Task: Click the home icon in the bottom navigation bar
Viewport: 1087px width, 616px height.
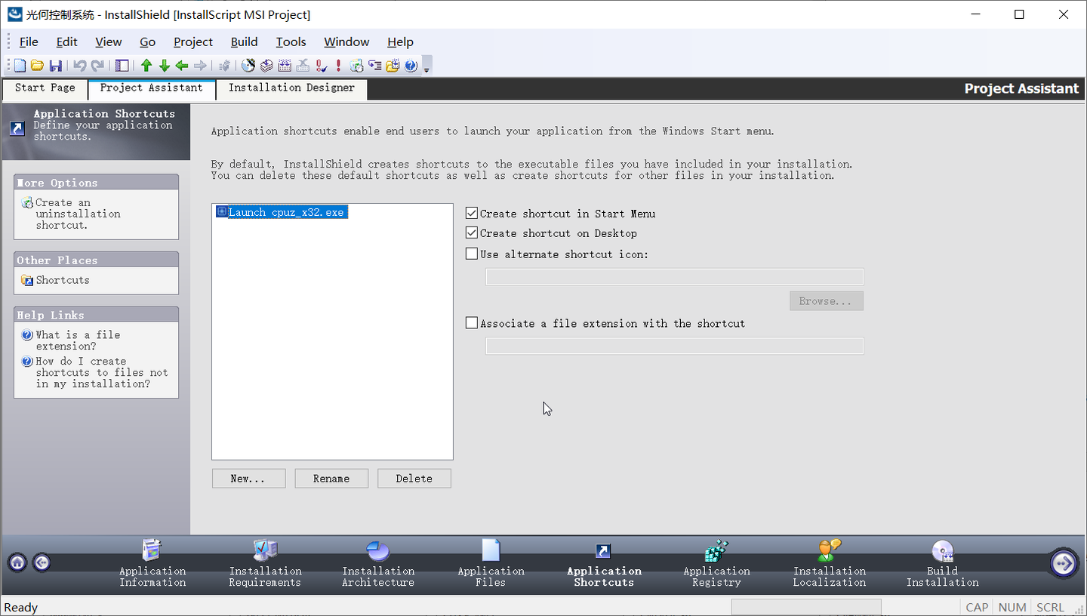Action: tap(17, 562)
